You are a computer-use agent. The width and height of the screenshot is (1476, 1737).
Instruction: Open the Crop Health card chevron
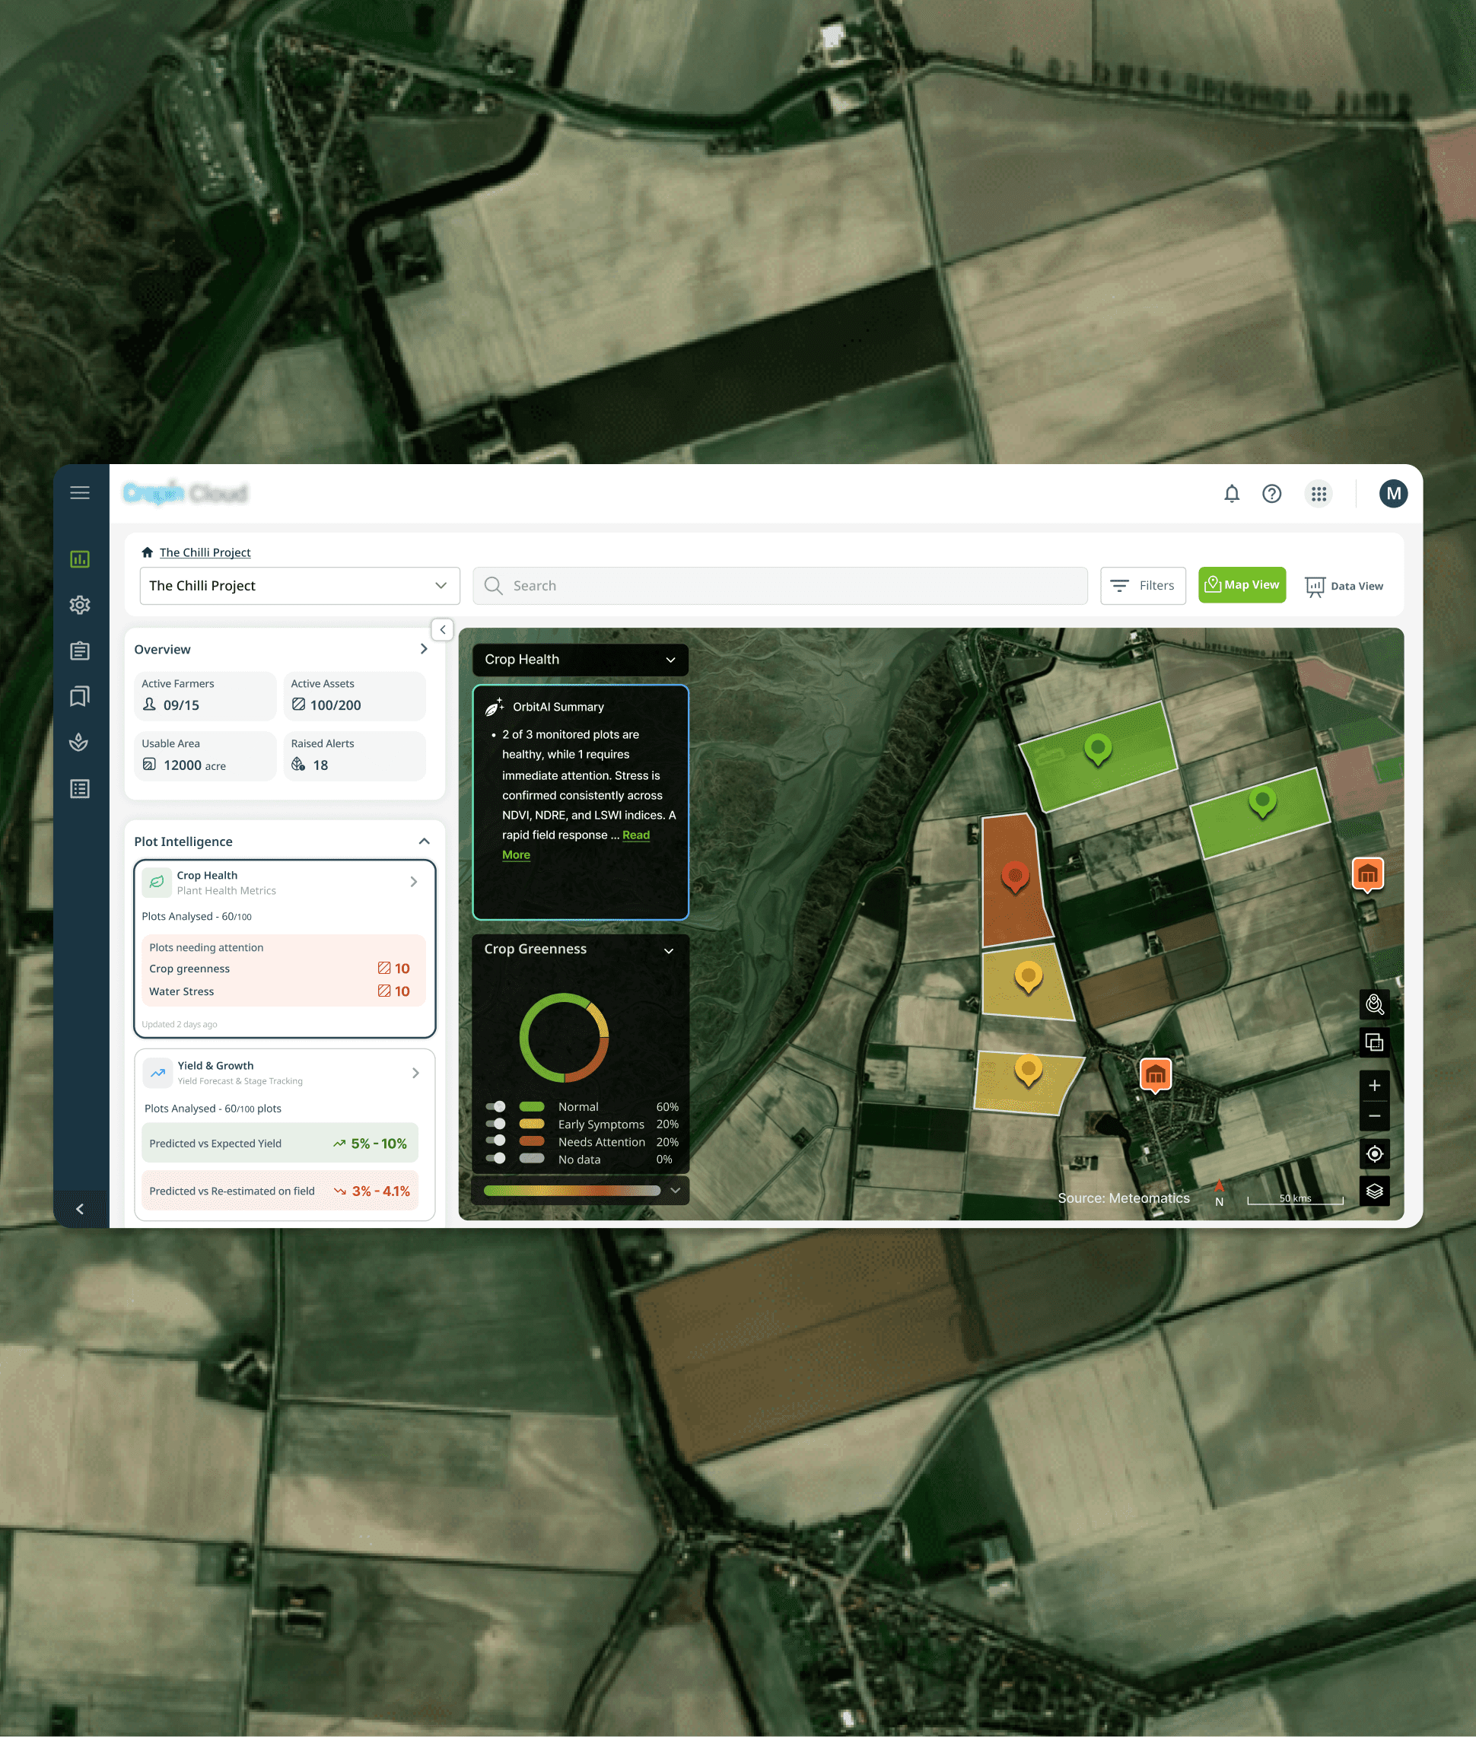click(413, 882)
